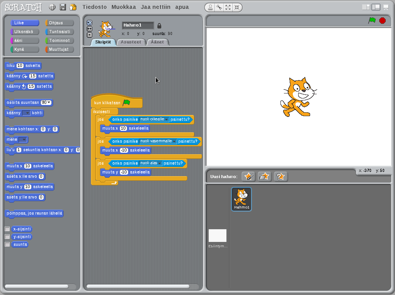This screenshot has height=295, width=395.
Task: Switch to full stage view mode
Action: 376,7
